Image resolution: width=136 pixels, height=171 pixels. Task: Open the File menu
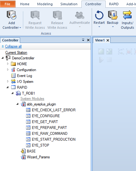tap(7, 4)
